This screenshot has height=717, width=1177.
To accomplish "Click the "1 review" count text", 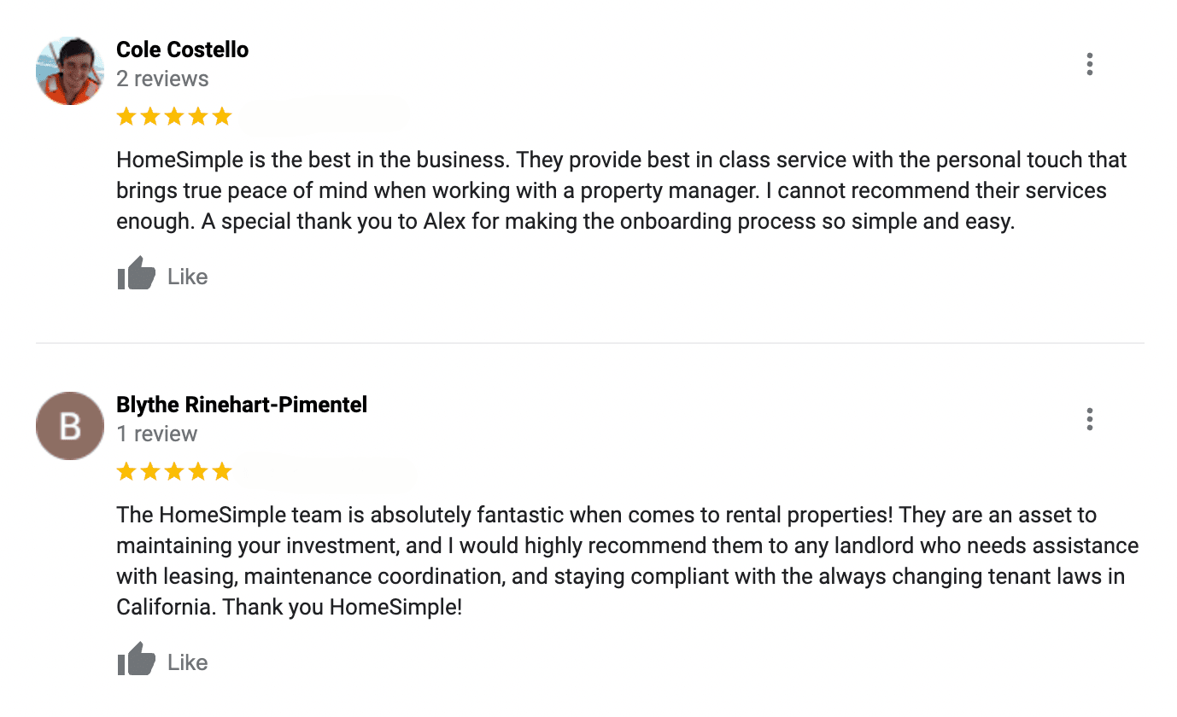I will coord(156,434).
